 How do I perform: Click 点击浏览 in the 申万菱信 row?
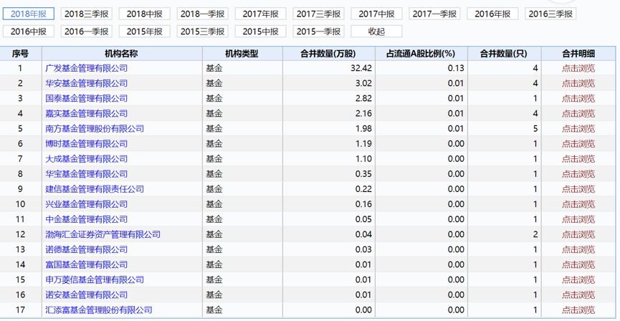(578, 279)
